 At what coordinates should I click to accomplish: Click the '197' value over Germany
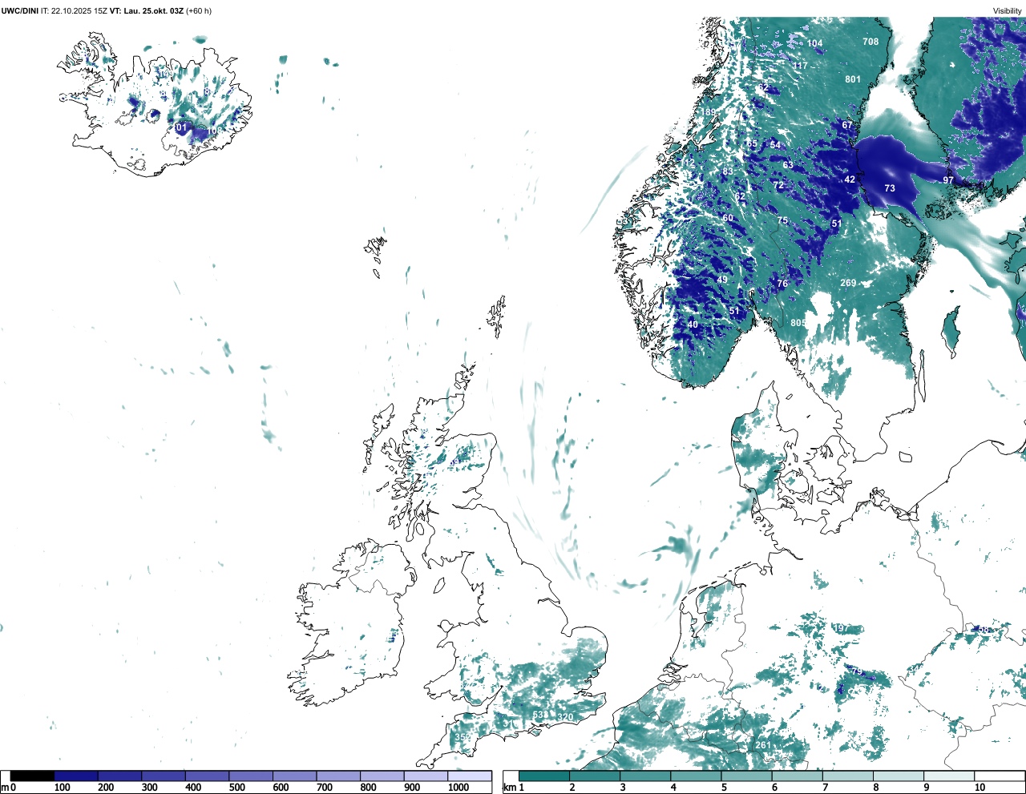pos(841,628)
